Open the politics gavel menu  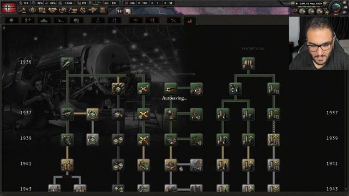tap(22, 10)
